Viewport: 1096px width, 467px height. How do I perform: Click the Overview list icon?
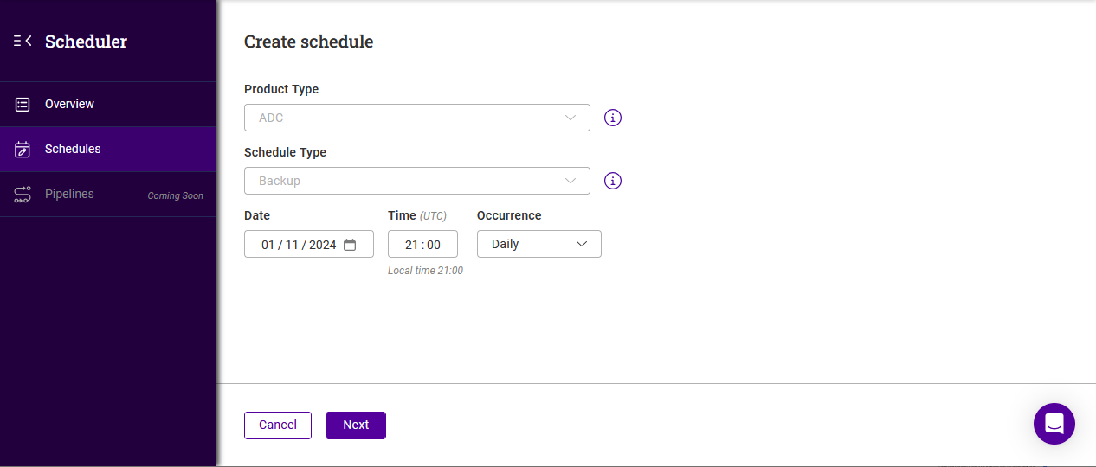(x=23, y=104)
